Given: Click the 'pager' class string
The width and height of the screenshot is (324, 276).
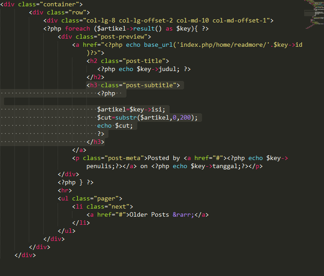Looking at the screenshot, I should click(x=106, y=198).
